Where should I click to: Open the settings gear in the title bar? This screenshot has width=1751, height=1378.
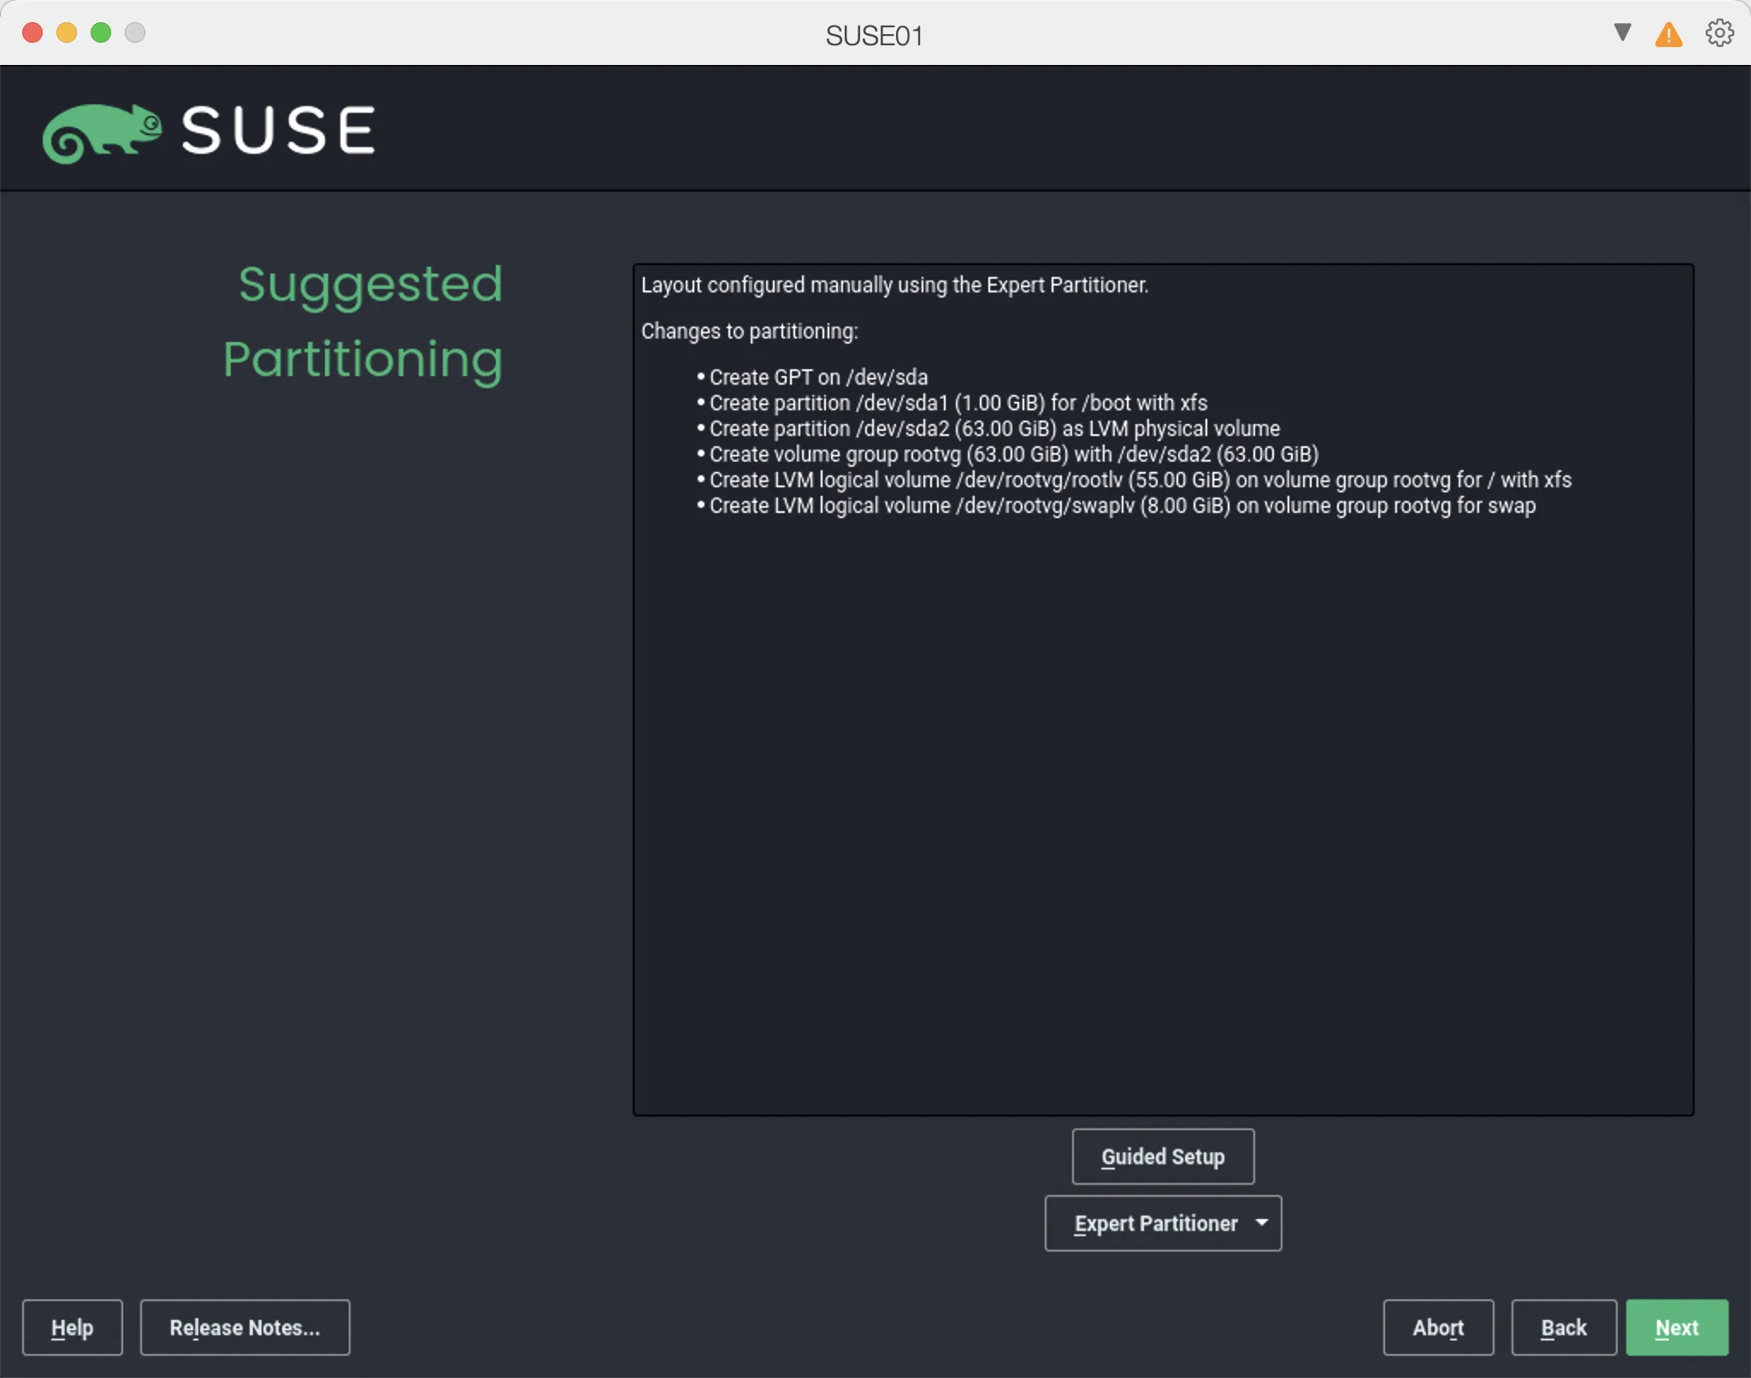pos(1719,32)
